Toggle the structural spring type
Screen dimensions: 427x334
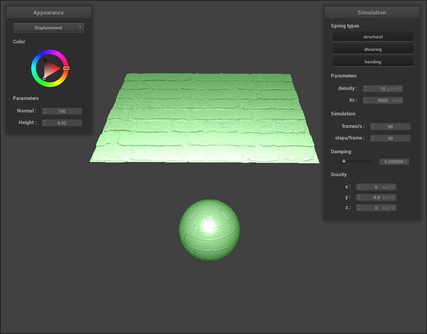point(373,37)
